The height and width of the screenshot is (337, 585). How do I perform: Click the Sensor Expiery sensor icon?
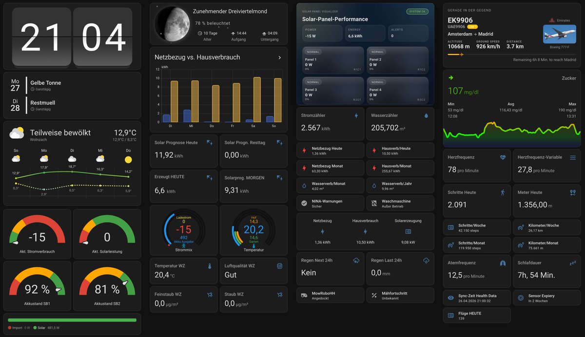(521, 298)
